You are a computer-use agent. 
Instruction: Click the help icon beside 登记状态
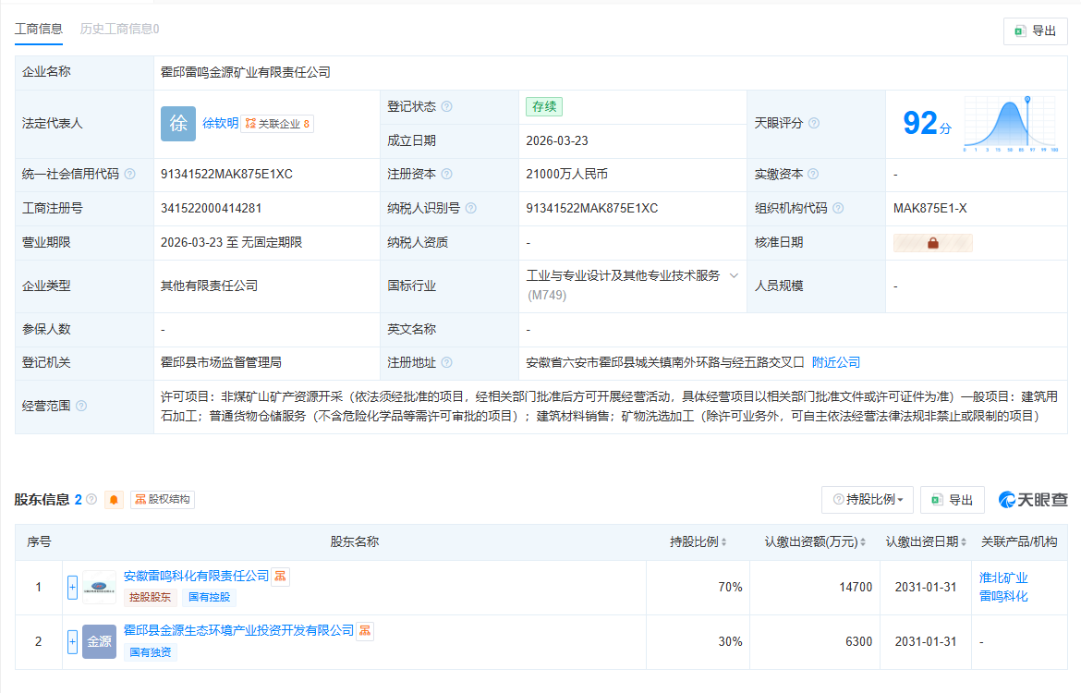pos(447,106)
